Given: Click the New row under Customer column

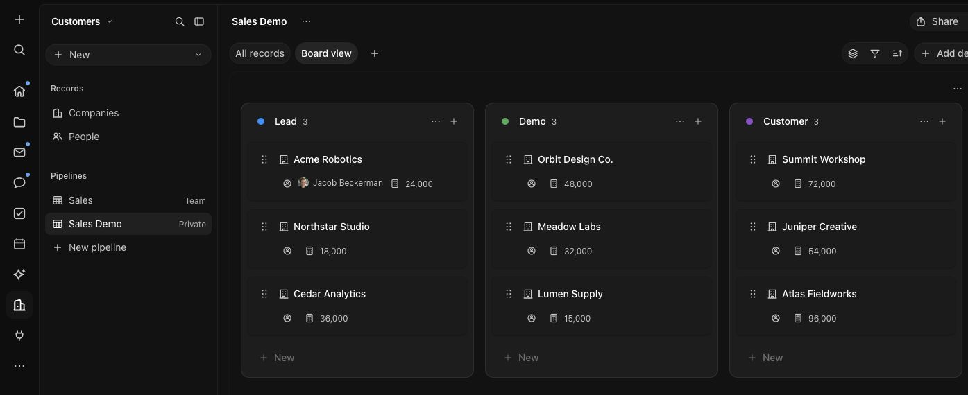Looking at the screenshot, I should pyautogui.click(x=846, y=358).
